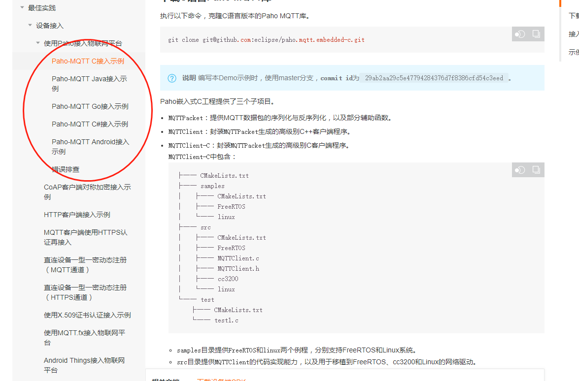Open Paho-MQTT Android接入示例 page
This screenshot has height=381, width=579.
91,147
